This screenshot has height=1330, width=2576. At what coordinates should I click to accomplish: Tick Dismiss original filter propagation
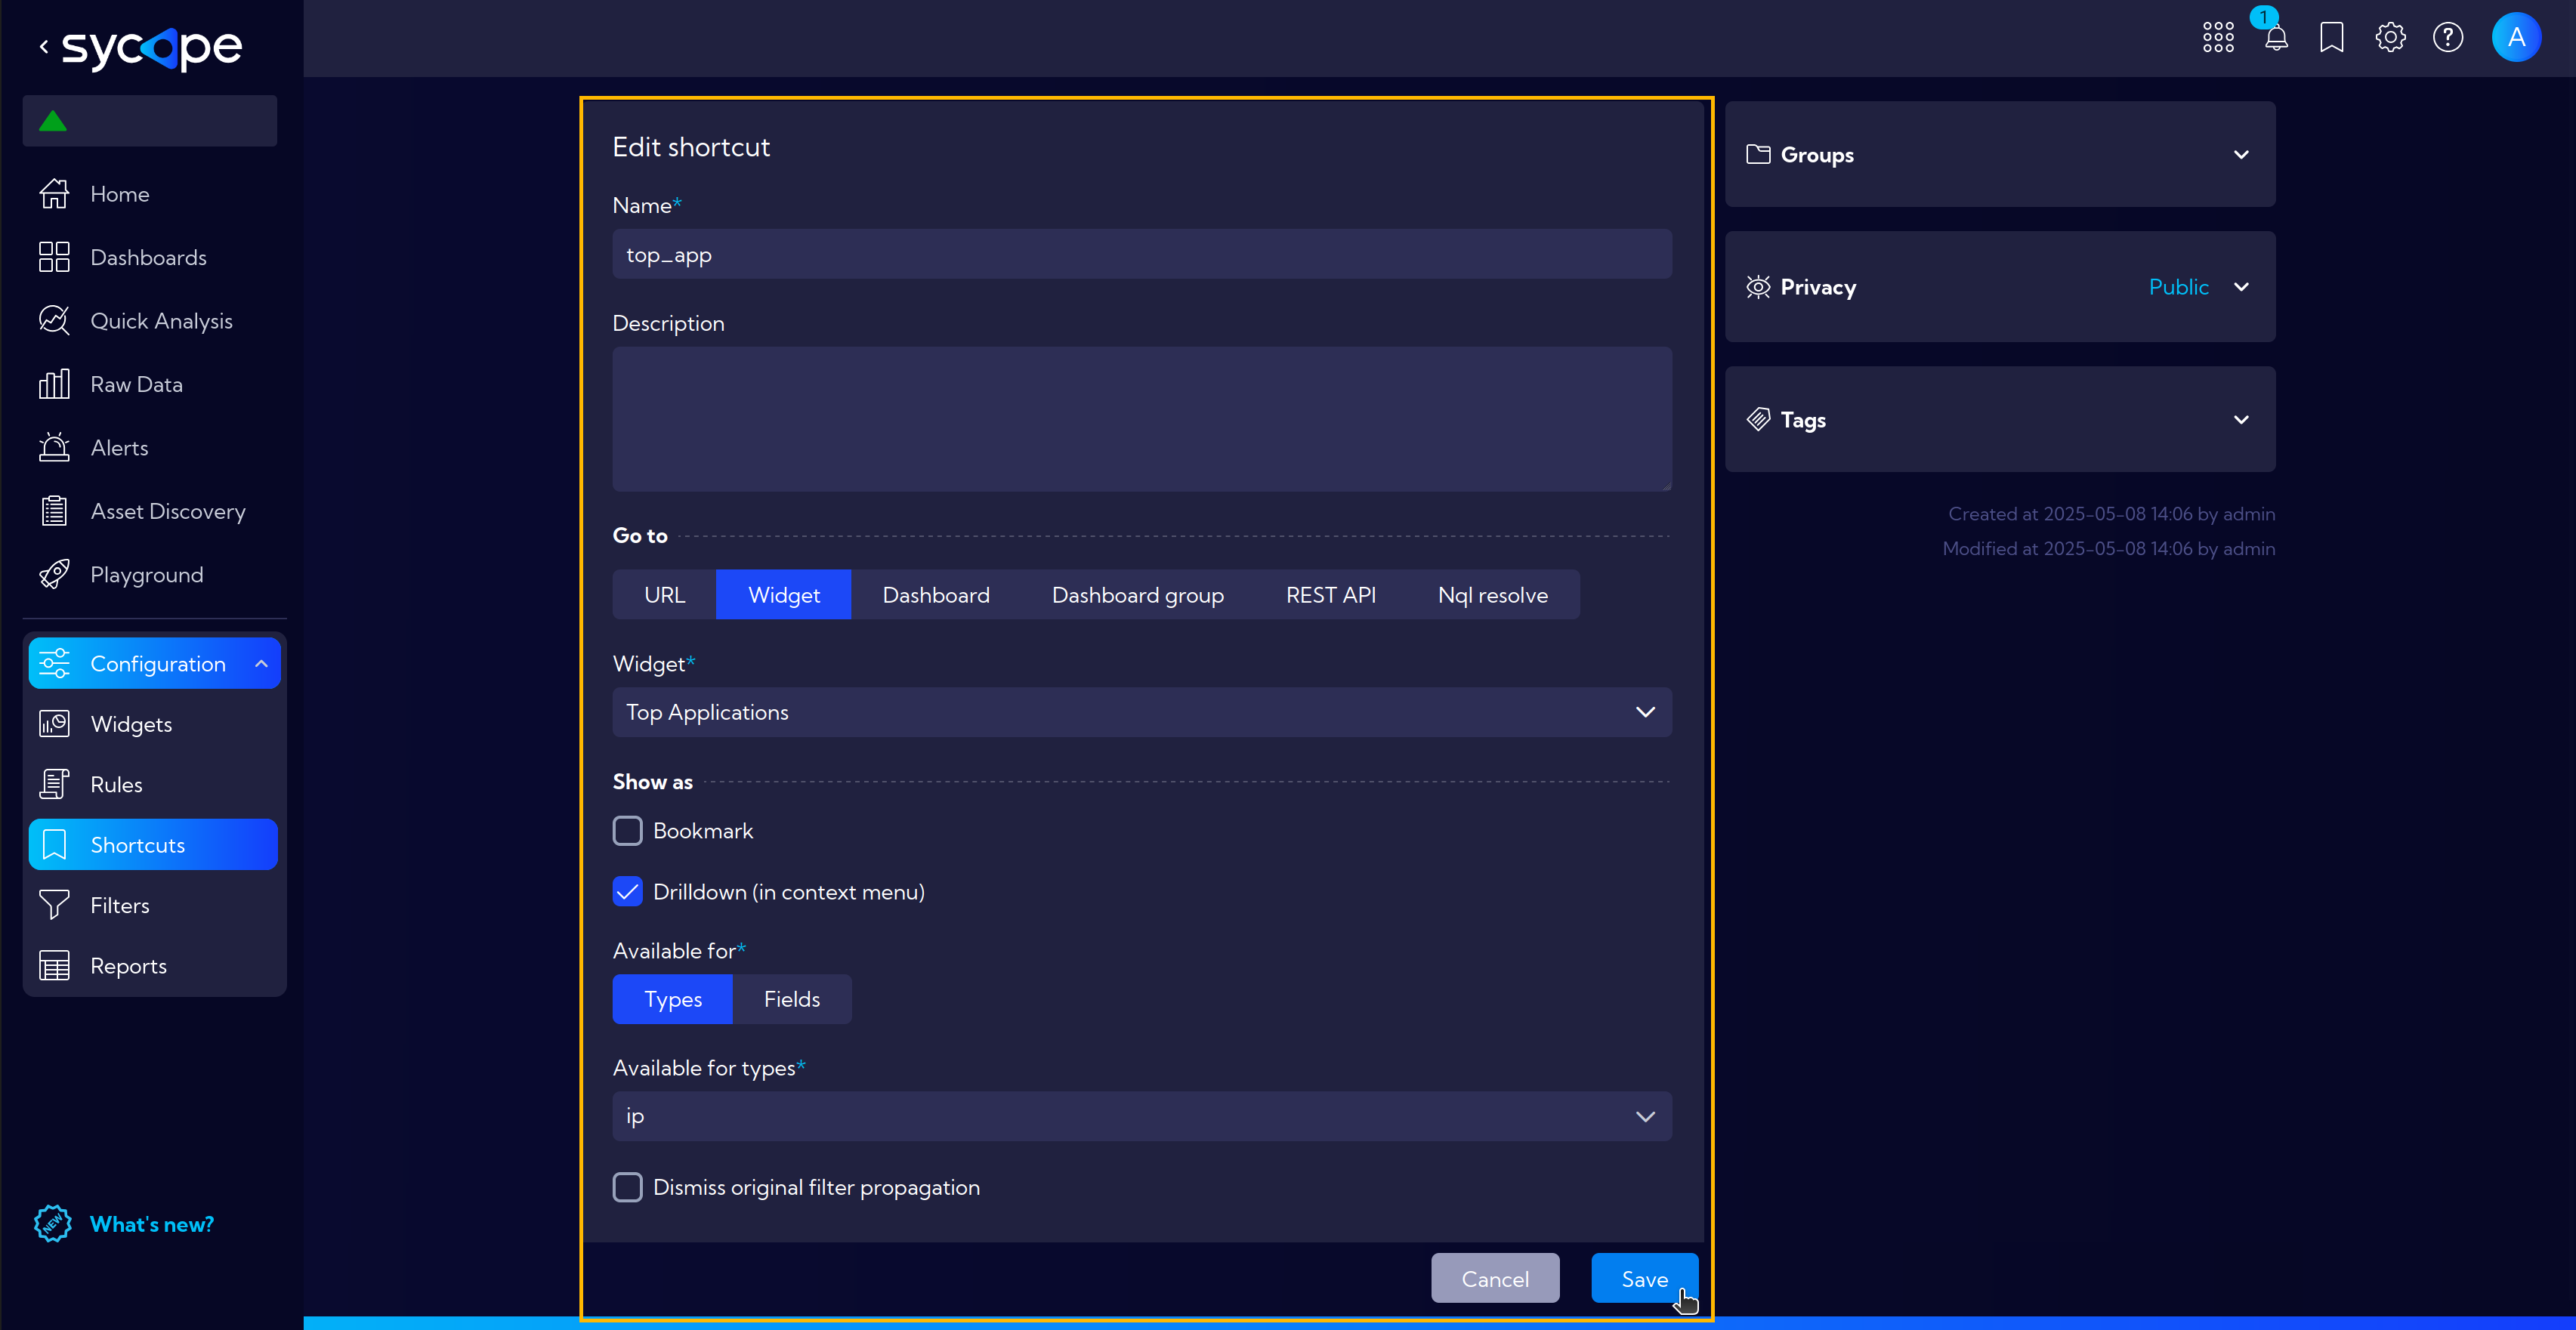coord(627,1187)
